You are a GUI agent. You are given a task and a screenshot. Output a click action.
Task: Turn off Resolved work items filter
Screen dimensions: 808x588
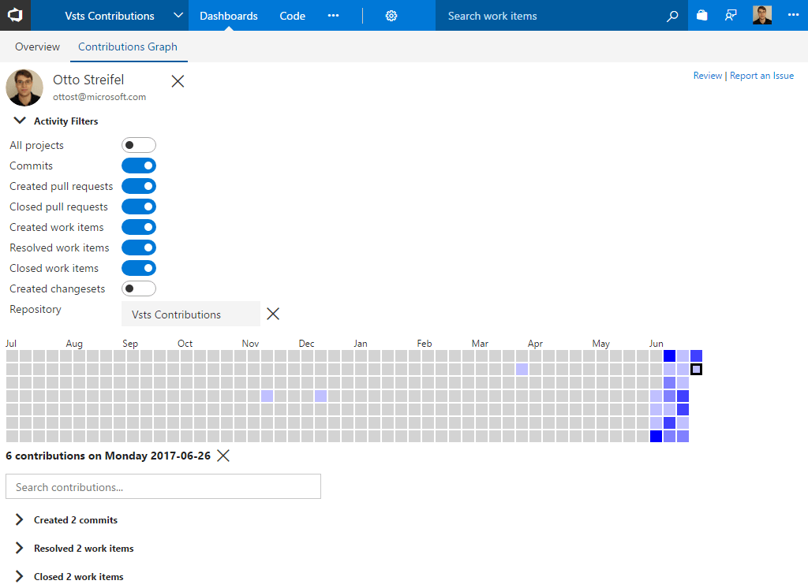(x=139, y=247)
